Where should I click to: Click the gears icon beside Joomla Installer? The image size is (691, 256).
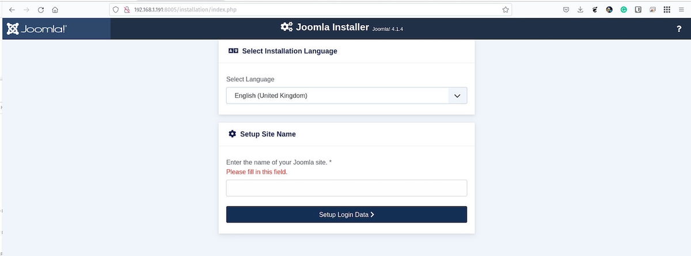pos(286,27)
